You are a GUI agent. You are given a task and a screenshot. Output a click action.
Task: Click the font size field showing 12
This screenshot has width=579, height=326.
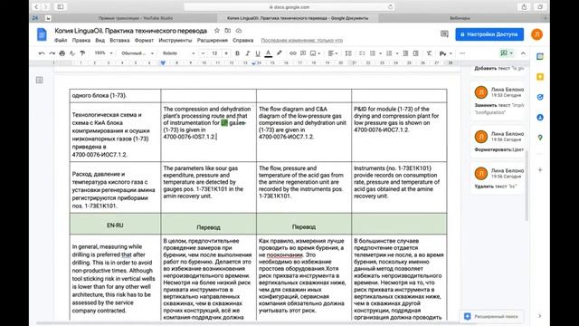pyautogui.click(x=214, y=53)
